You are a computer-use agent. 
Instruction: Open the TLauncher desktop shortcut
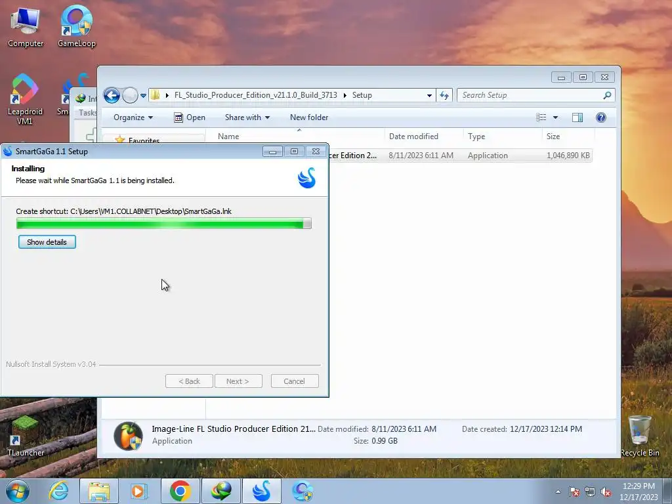[26, 436]
